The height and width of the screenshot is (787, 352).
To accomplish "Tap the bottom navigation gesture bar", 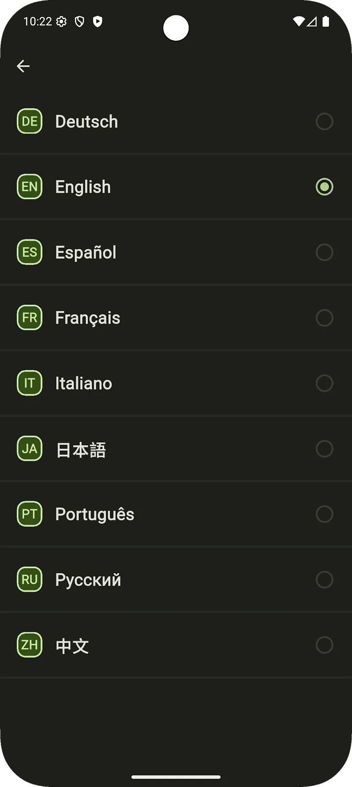I will [176, 777].
